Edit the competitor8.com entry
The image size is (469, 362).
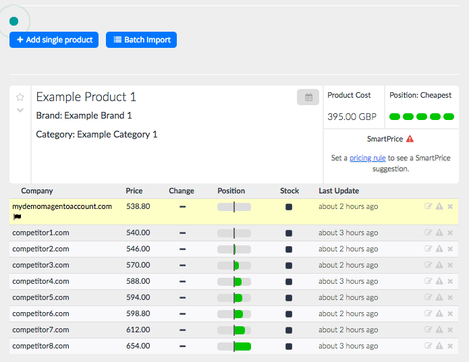tap(428, 346)
